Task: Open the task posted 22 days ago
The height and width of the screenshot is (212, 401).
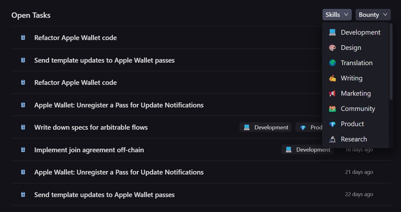Action: 104,195
